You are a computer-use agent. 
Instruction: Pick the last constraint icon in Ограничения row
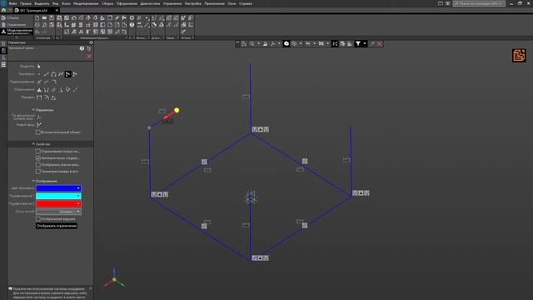pos(75,90)
